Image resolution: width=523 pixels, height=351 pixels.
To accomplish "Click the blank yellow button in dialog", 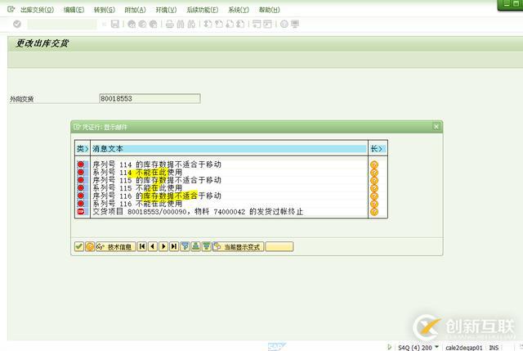I will click(x=279, y=246).
